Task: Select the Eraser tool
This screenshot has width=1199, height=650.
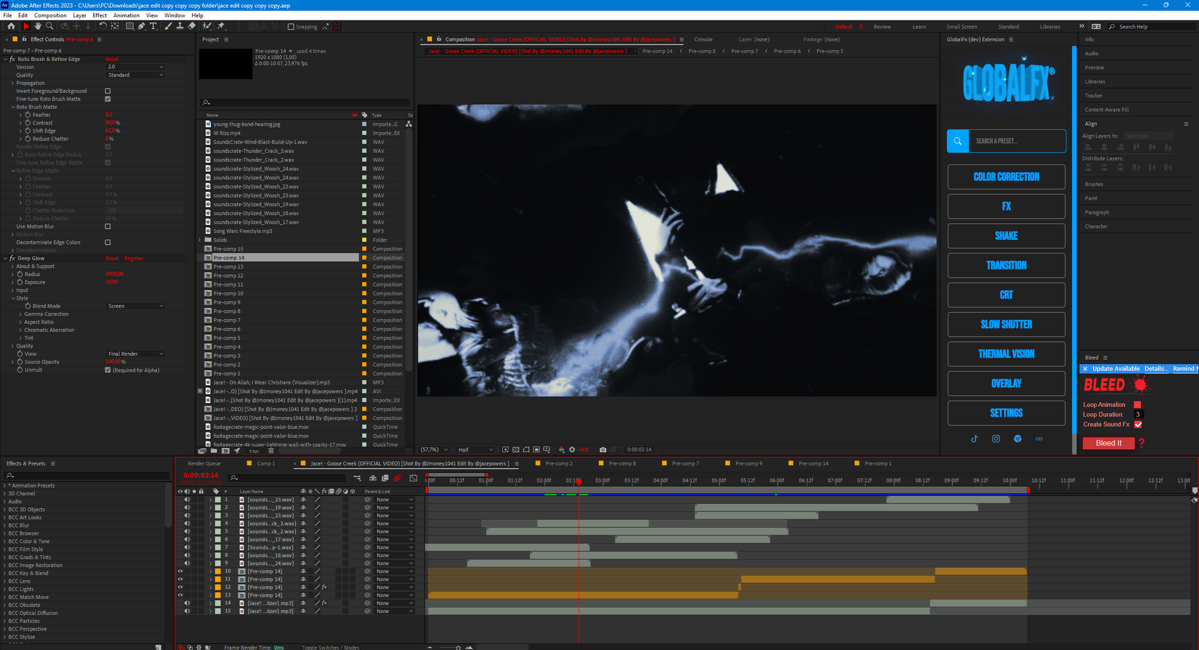Action: [192, 26]
